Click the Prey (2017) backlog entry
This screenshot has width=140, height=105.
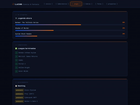(x=29, y=94)
